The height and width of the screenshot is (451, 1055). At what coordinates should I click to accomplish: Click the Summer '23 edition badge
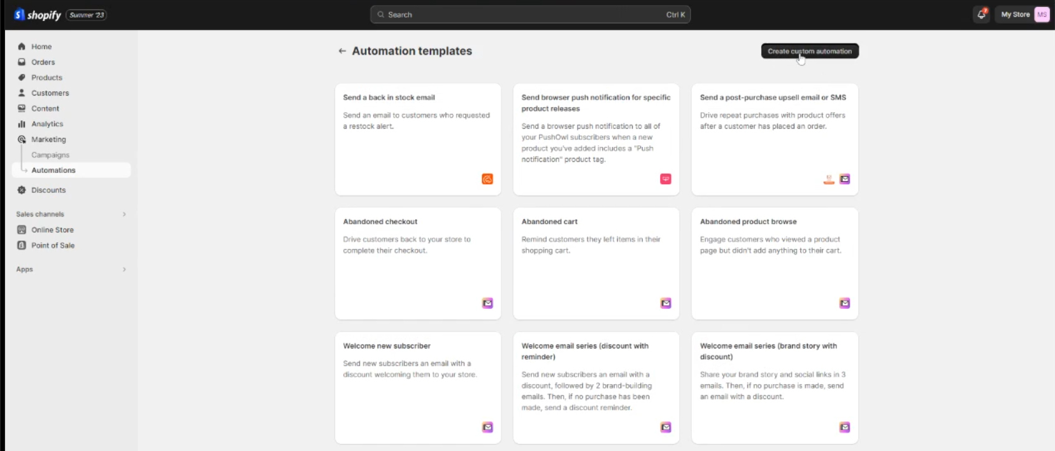87,15
